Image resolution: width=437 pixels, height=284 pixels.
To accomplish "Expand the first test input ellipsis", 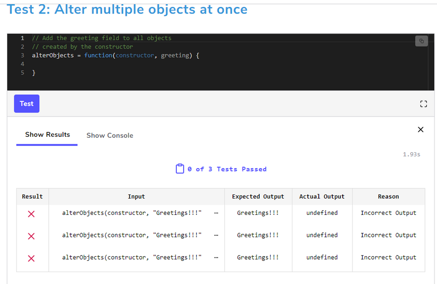I will pos(216,213).
